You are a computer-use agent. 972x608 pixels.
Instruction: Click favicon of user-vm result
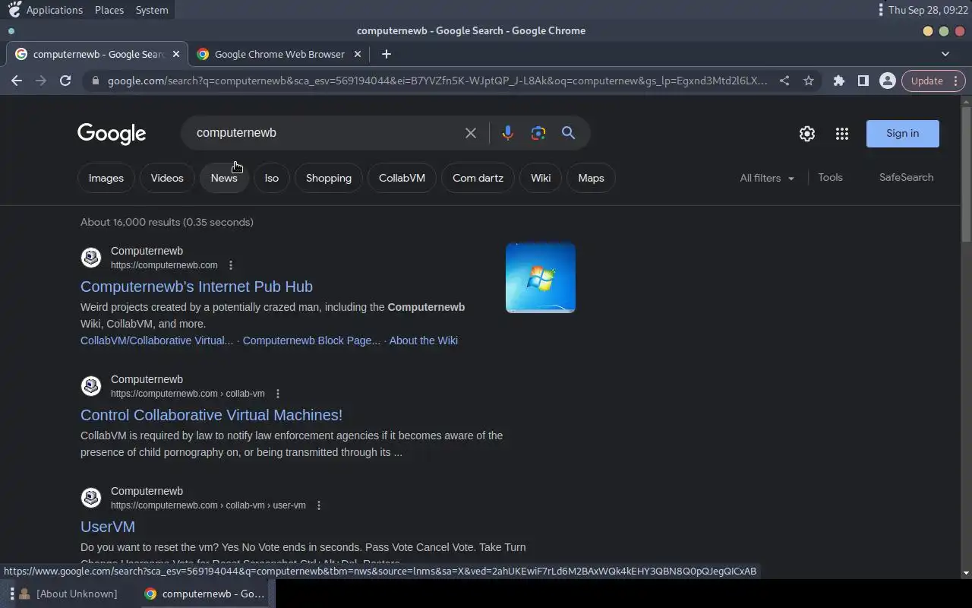(91, 498)
